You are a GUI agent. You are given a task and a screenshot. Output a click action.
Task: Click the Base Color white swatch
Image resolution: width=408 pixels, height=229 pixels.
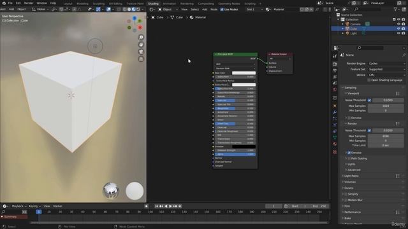point(244,73)
